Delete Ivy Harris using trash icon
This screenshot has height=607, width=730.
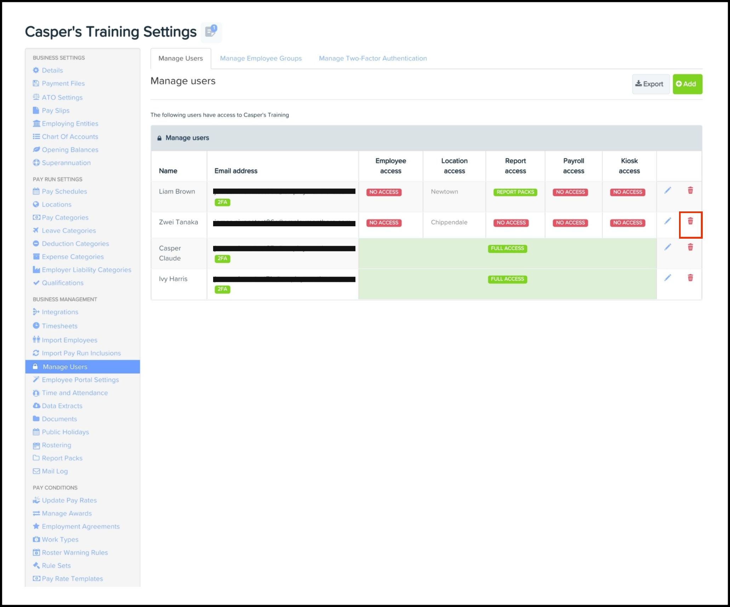point(690,278)
